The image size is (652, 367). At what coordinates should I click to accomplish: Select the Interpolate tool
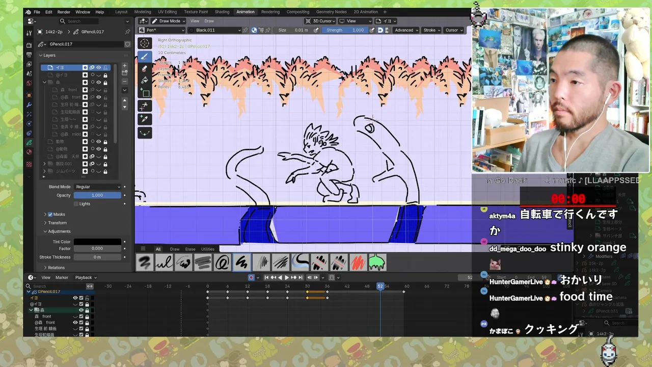(145, 133)
